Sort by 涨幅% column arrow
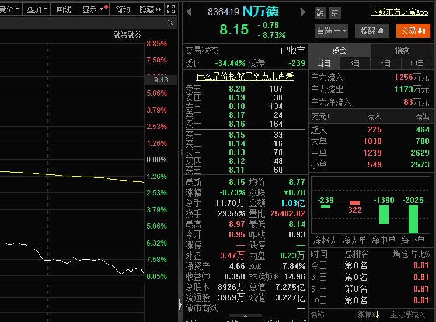The height and width of the screenshot is (322, 436). (377, 315)
